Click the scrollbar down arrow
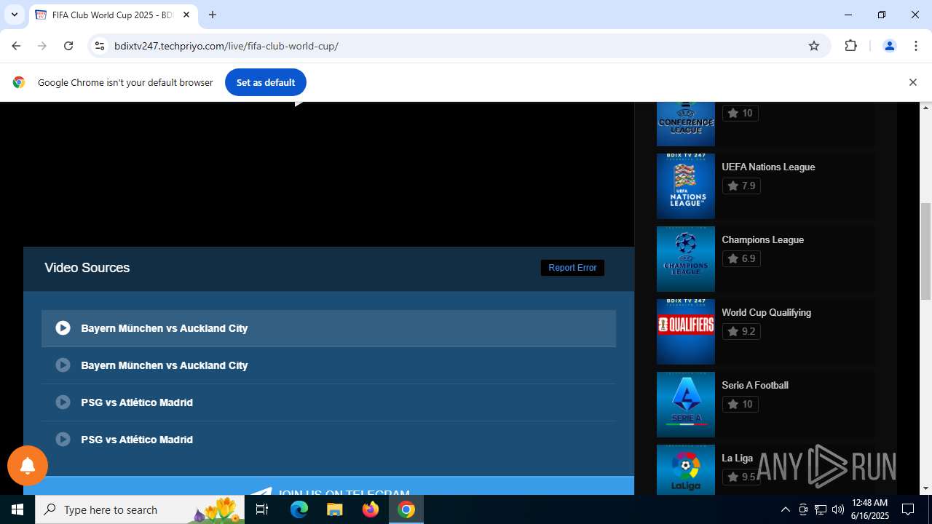The image size is (932, 524). (925, 488)
